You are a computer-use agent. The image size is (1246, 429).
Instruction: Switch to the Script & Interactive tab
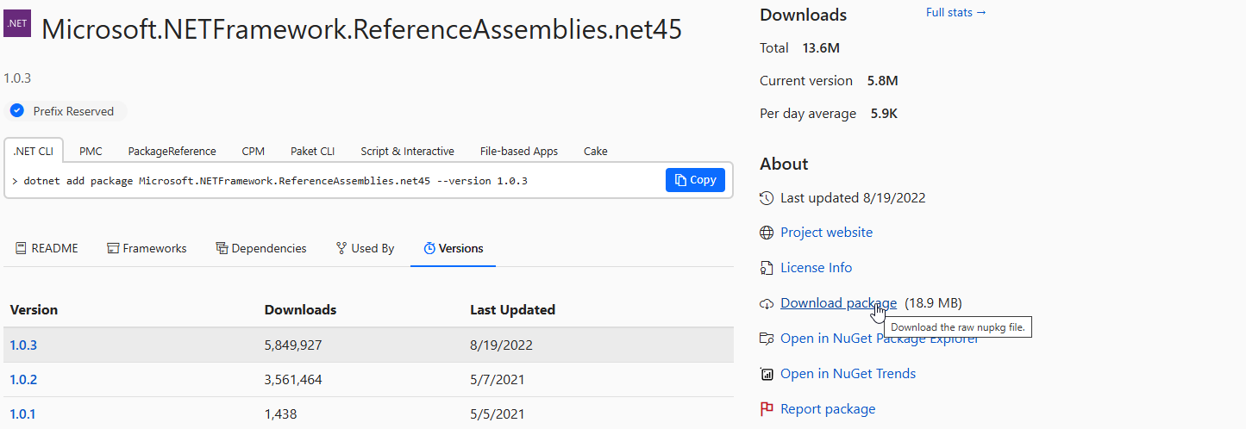click(407, 151)
